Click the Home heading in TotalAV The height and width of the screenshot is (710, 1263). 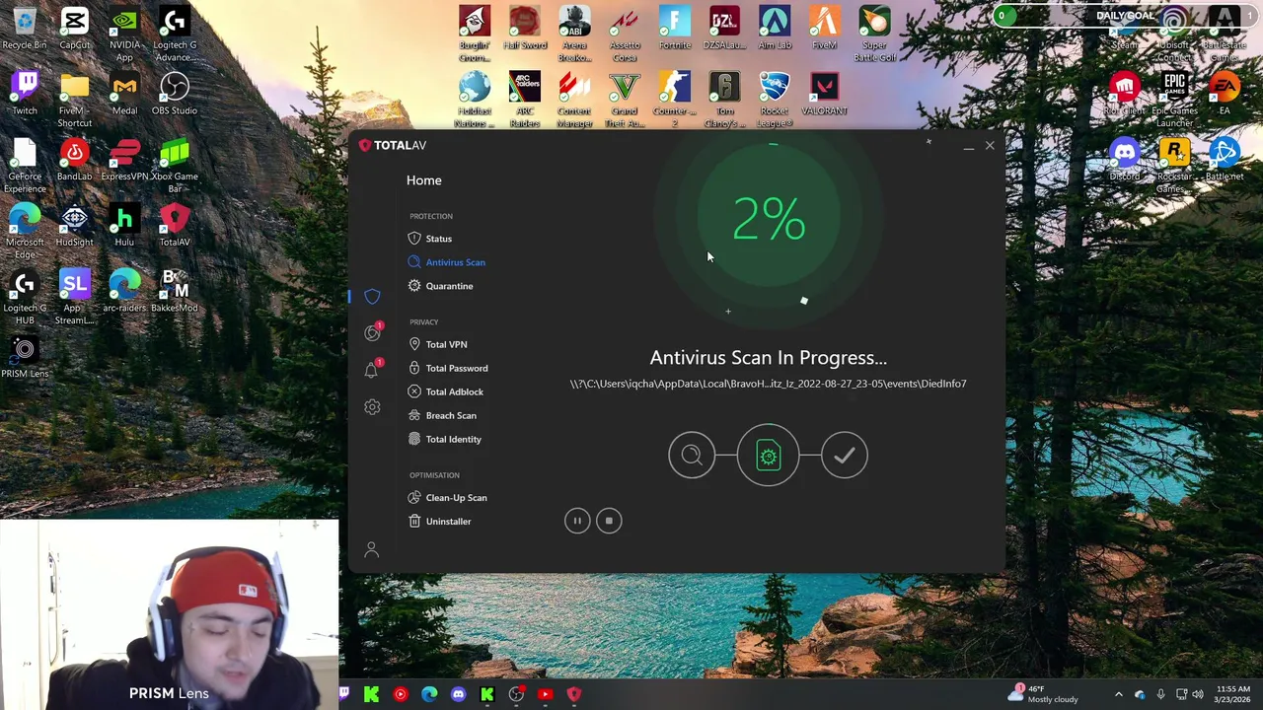(424, 180)
